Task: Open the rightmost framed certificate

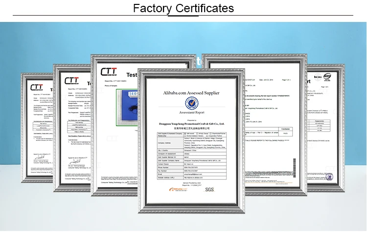Action: coord(326,128)
